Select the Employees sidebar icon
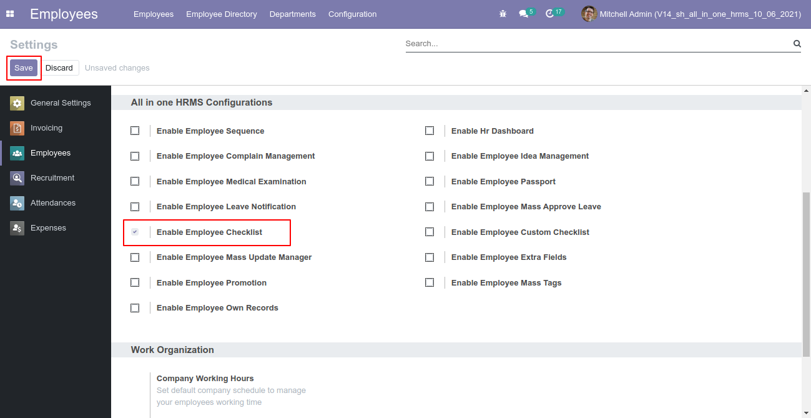The height and width of the screenshot is (418, 811). 17,153
